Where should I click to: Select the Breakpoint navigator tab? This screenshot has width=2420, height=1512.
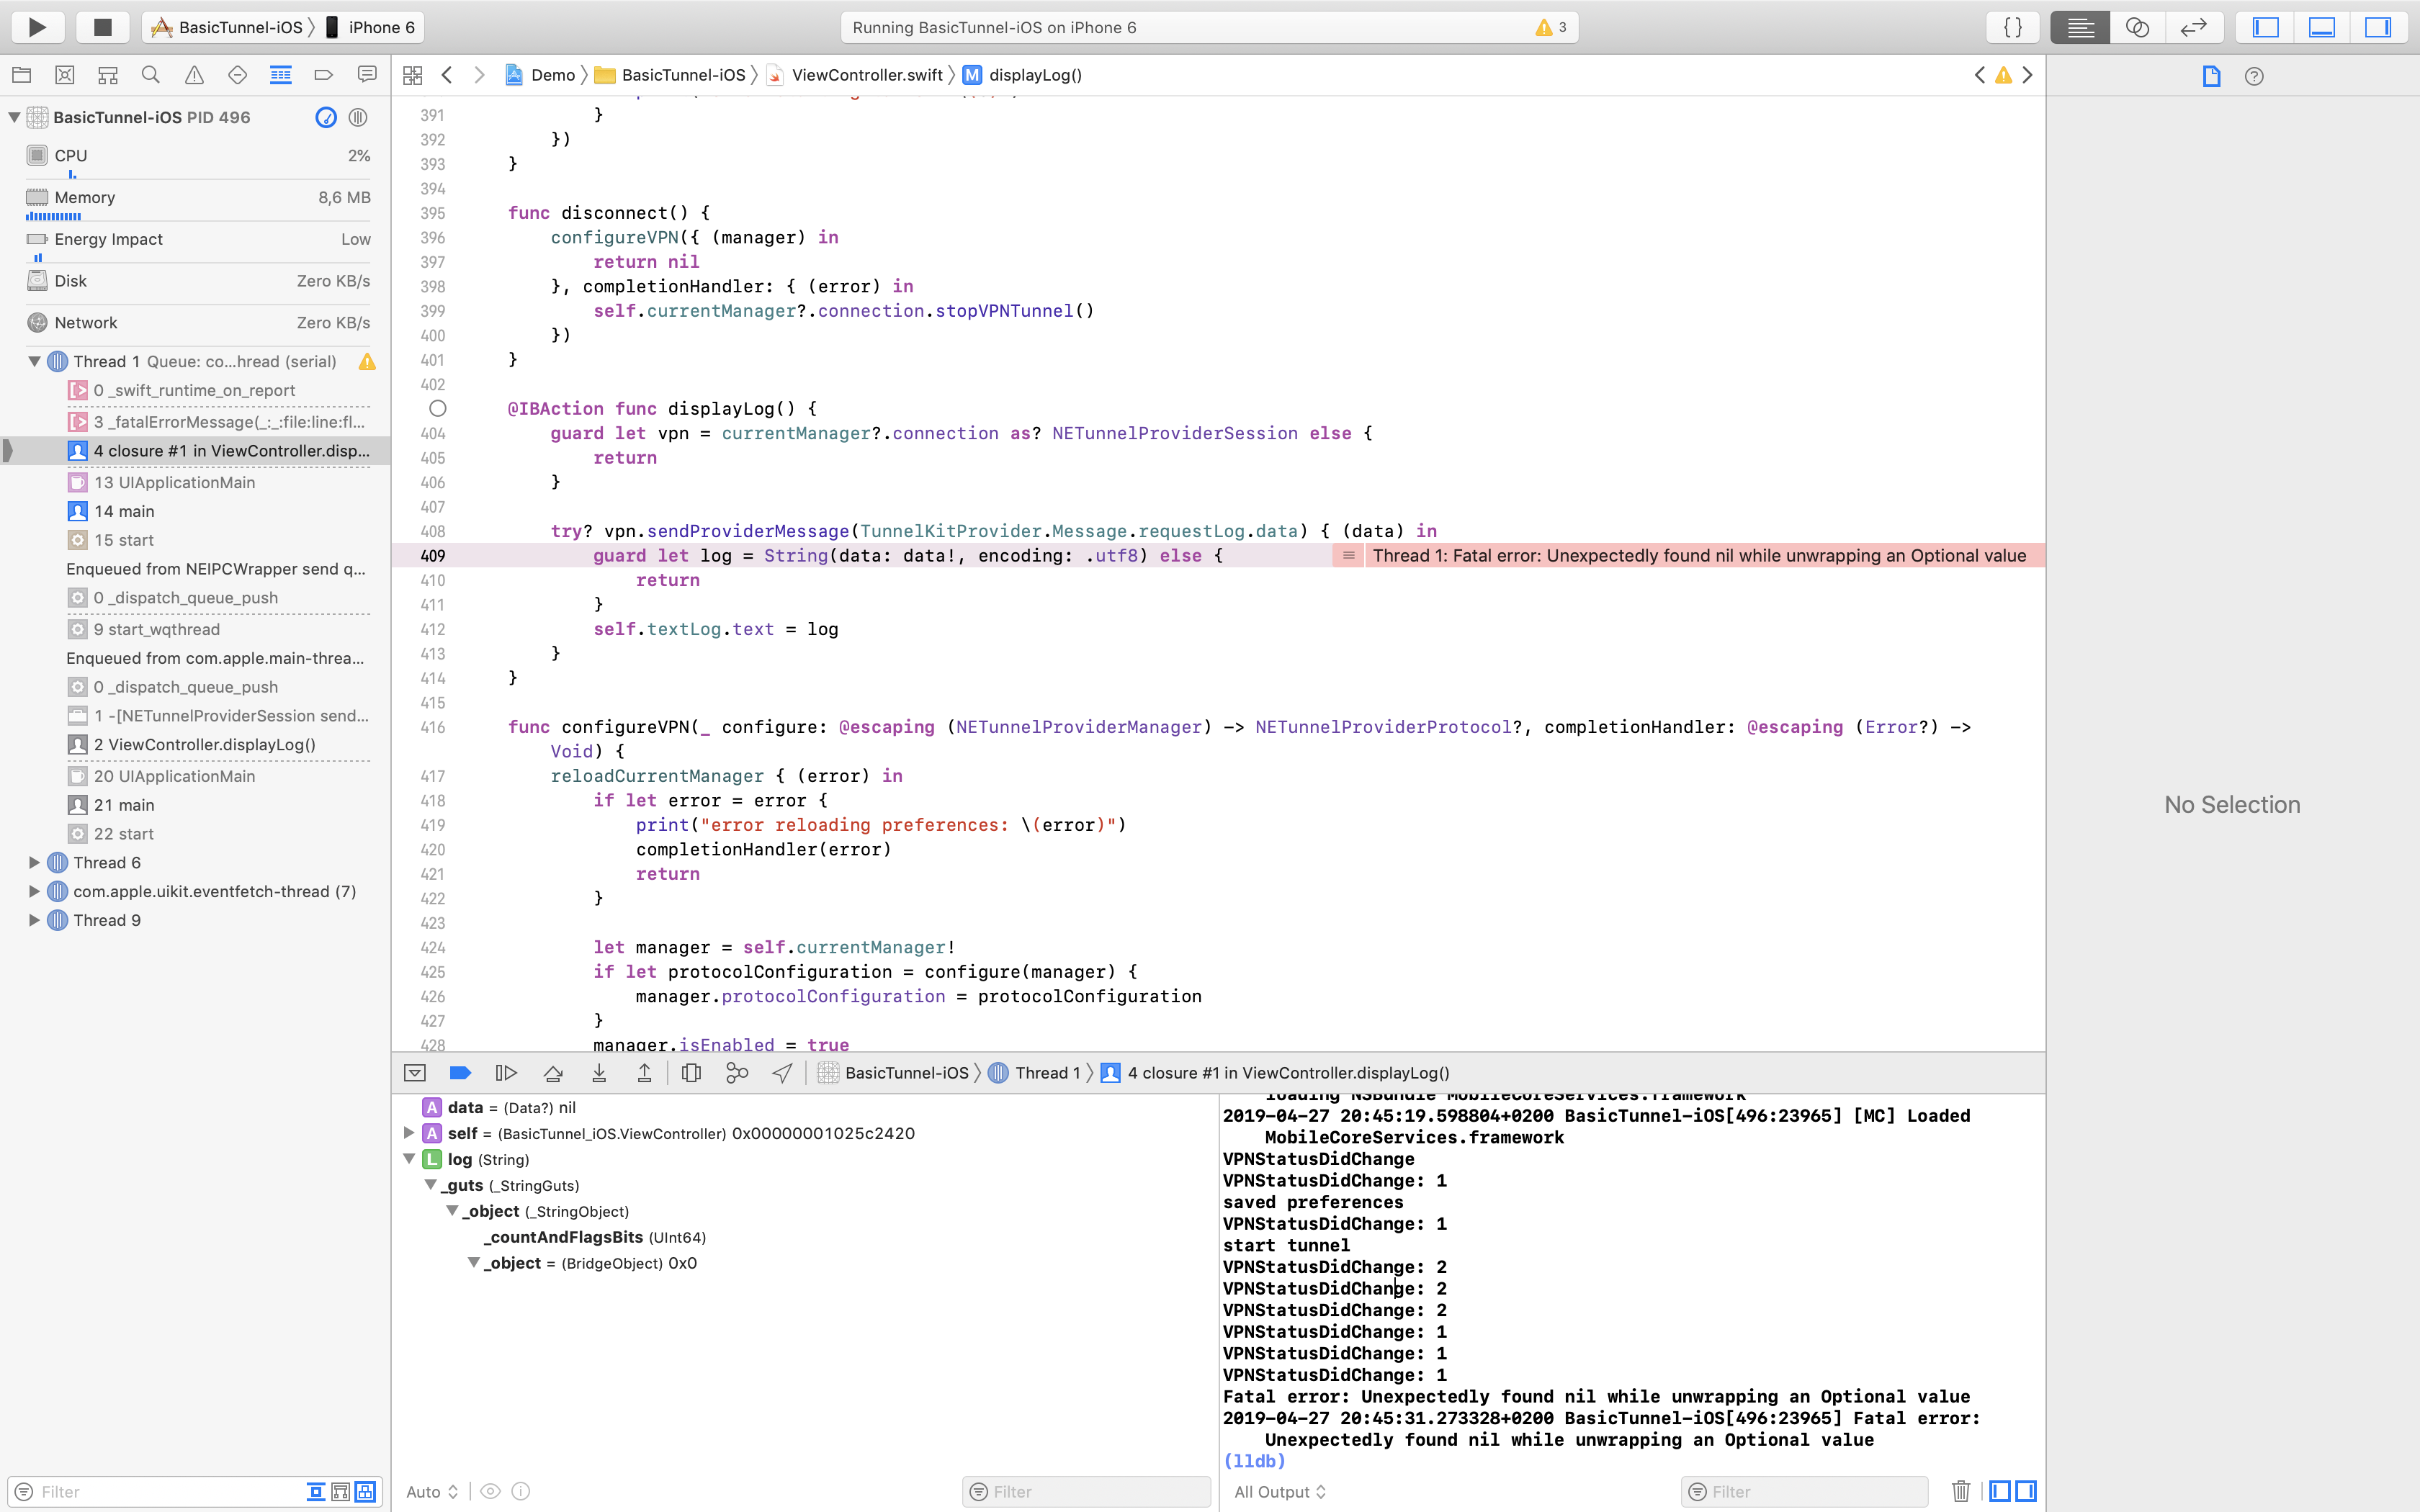tap(323, 75)
